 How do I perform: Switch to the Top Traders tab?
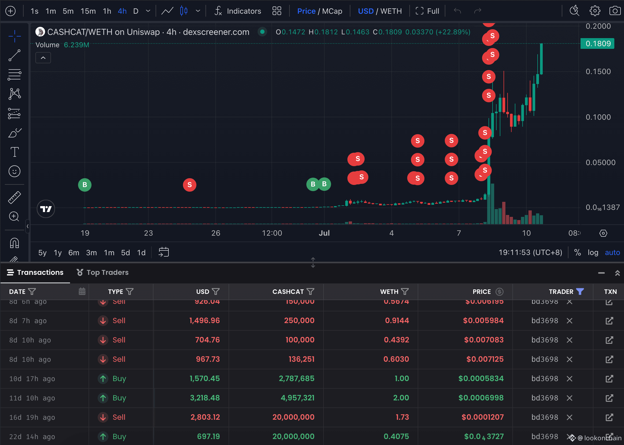(102, 272)
